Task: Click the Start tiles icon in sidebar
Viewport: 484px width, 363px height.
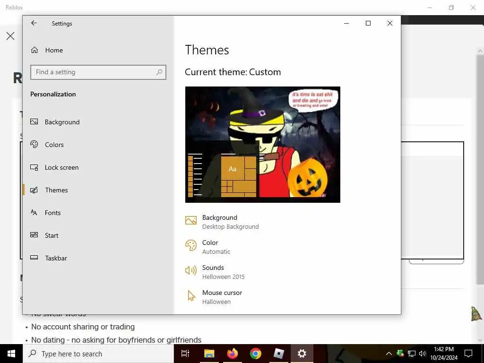Action: click(34, 235)
